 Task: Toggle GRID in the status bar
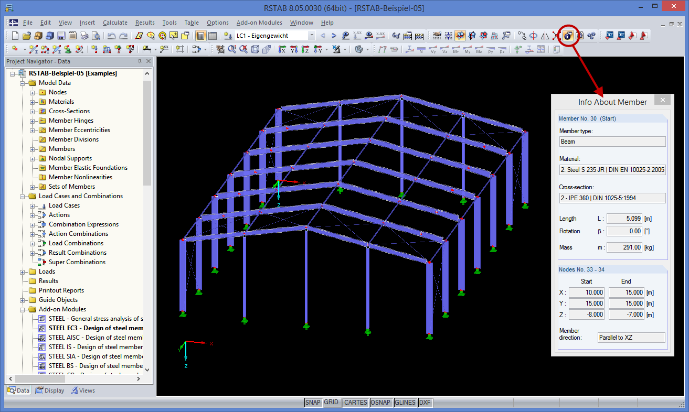(331, 403)
